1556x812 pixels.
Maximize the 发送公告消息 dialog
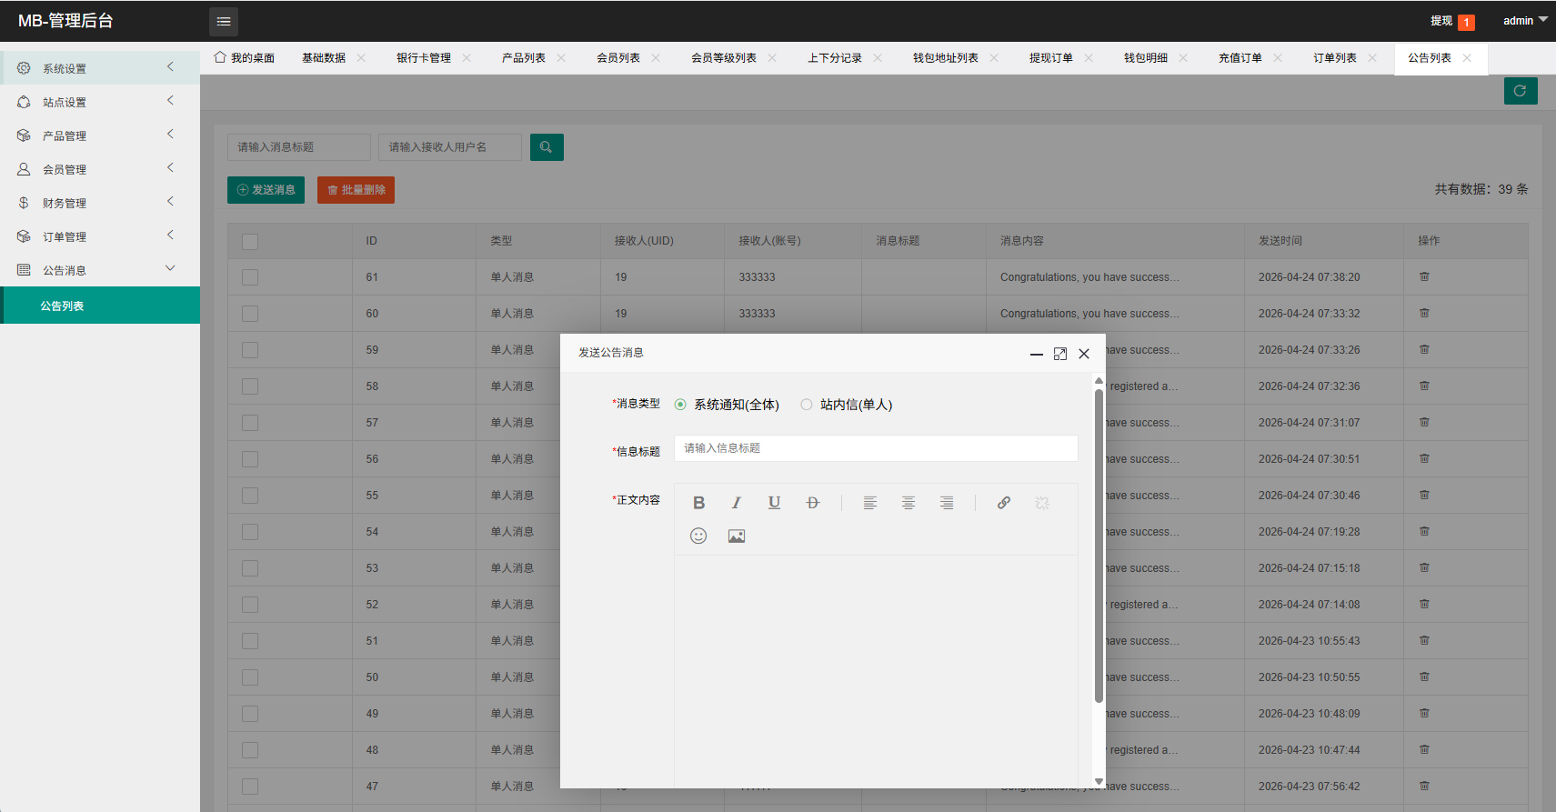click(1060, 354)
